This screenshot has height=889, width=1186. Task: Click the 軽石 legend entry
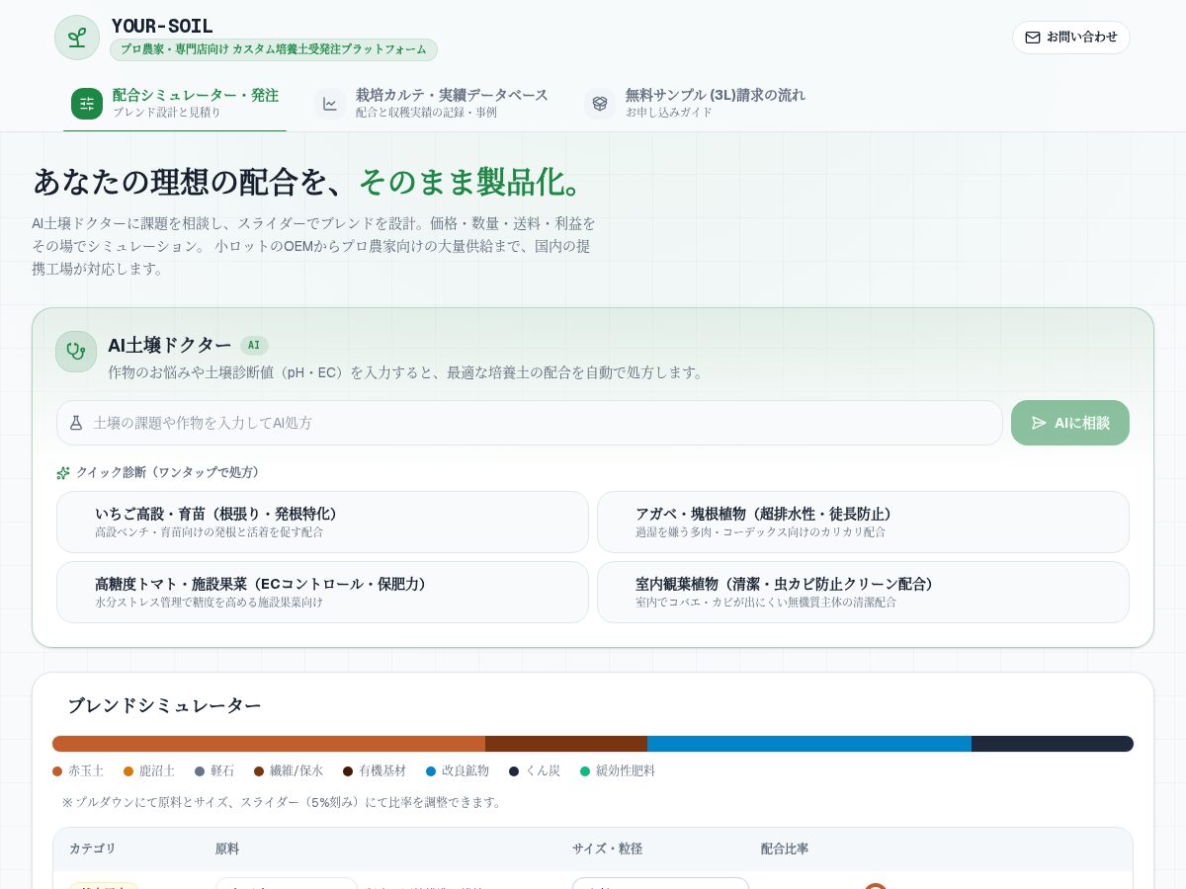214,770
